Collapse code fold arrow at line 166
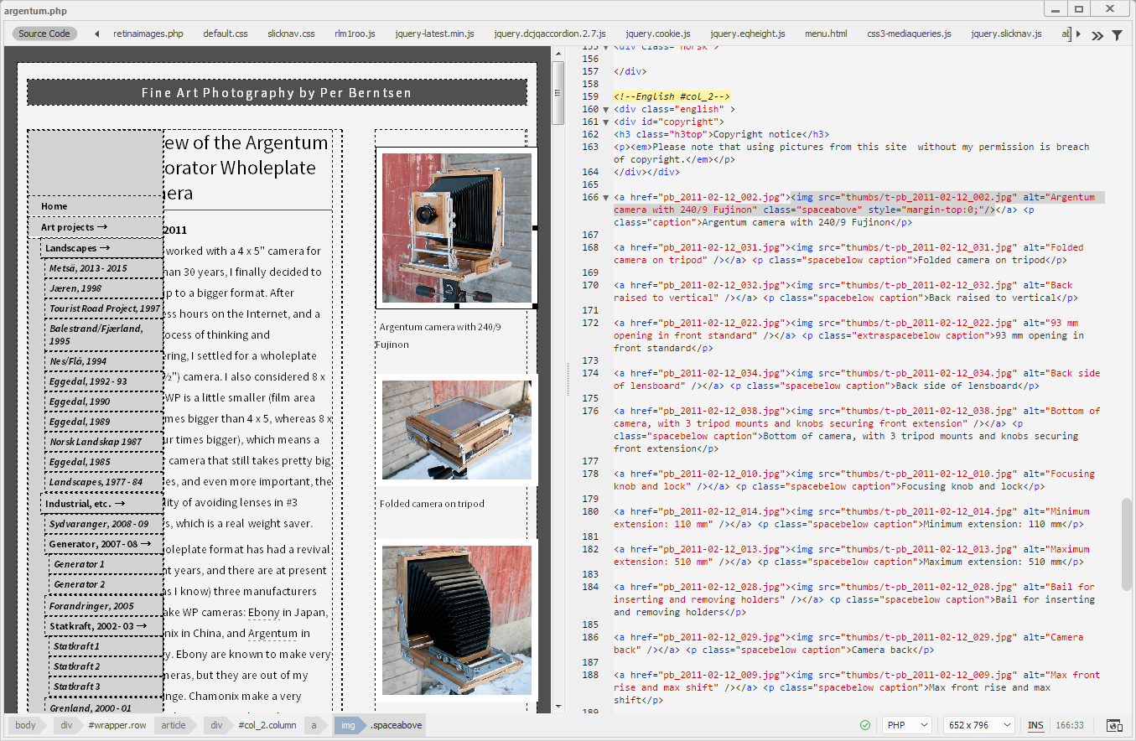 (x=605, y=197)
